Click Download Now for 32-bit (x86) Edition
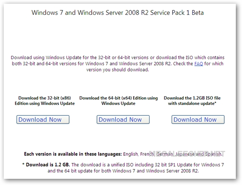 (43, 120)
